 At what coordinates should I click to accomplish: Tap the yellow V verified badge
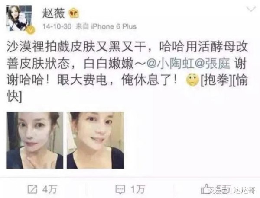pos(30,30)
